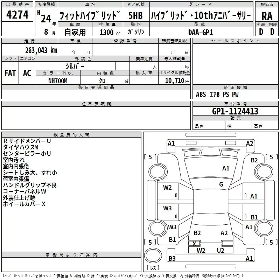This screenshot has height=280, width=280.
Task: Click the W3 mark on the diagram door
Action: pyautogui.click(x=167, y=208)
